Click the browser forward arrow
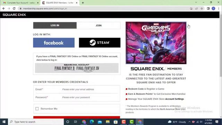Image resolution: width=222 pixels, height=125 pixels. pos(9,8)
